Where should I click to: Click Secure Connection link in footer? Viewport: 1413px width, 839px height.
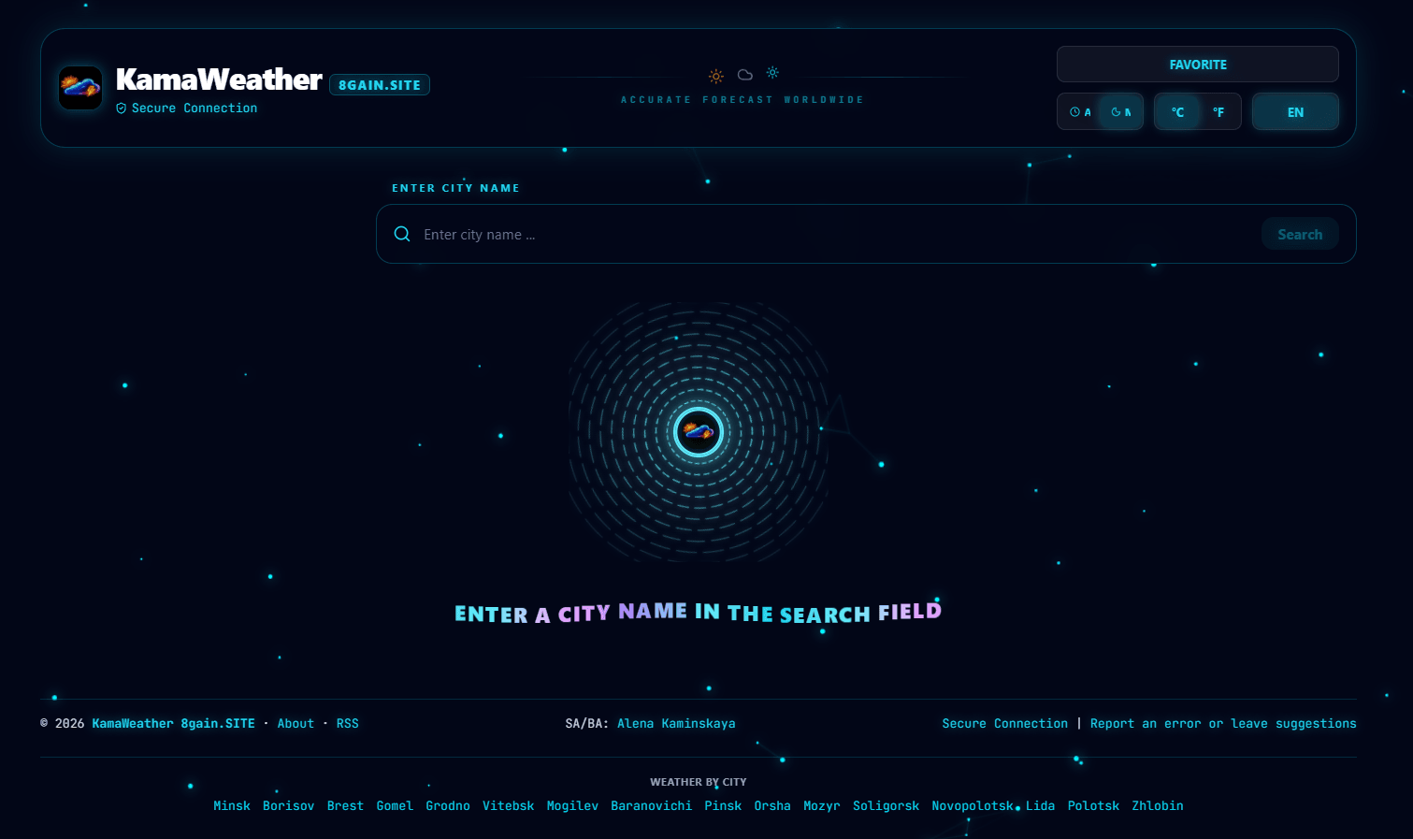point(1004,724)
